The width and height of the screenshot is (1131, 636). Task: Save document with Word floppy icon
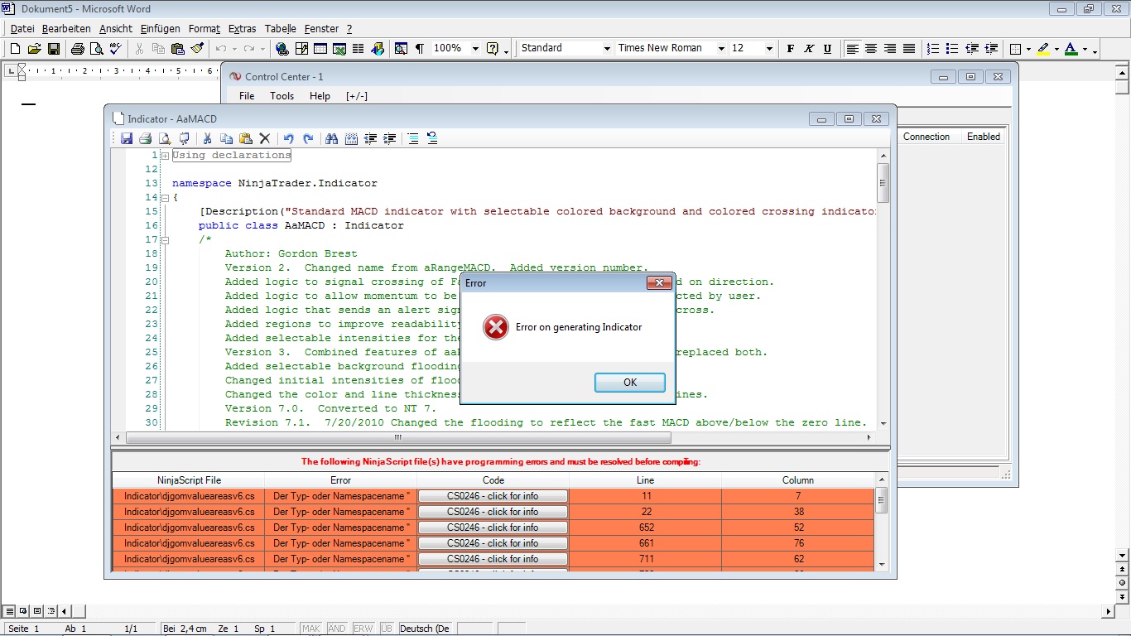click(54, 49)
